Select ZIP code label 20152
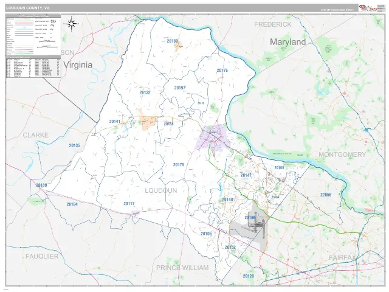 230,248
